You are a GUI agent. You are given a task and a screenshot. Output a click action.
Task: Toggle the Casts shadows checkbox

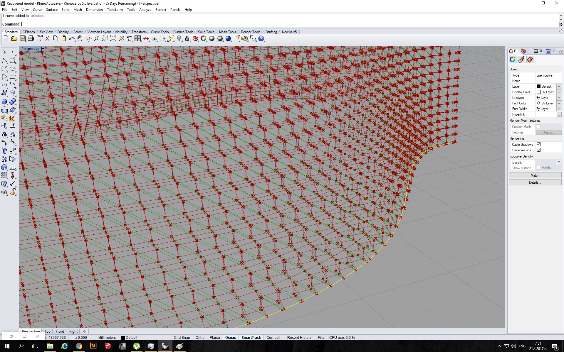click(x=538, y=144)
